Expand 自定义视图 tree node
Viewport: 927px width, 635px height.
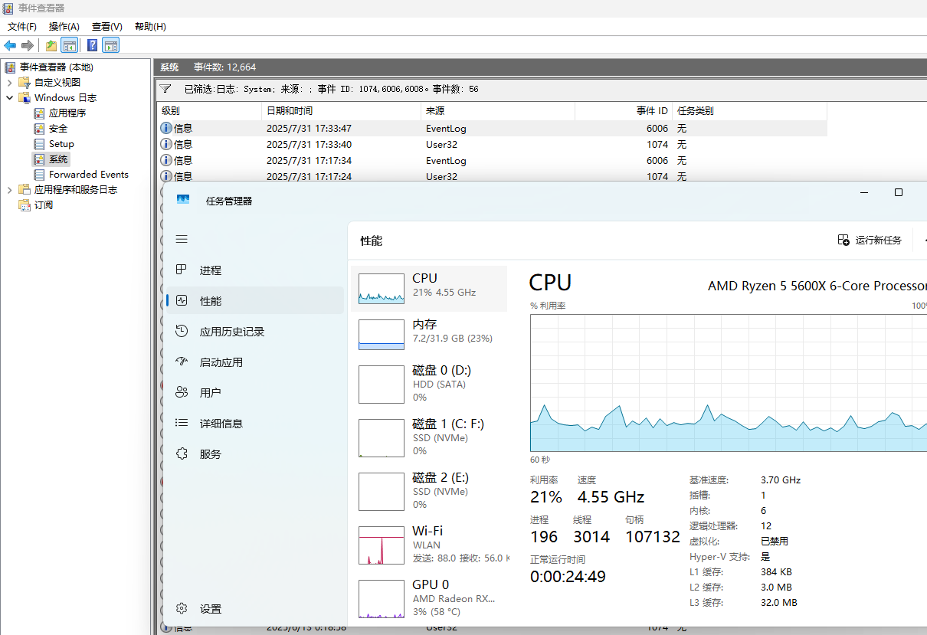[10, 82]
